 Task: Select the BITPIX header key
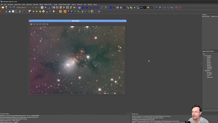(209, 59)
